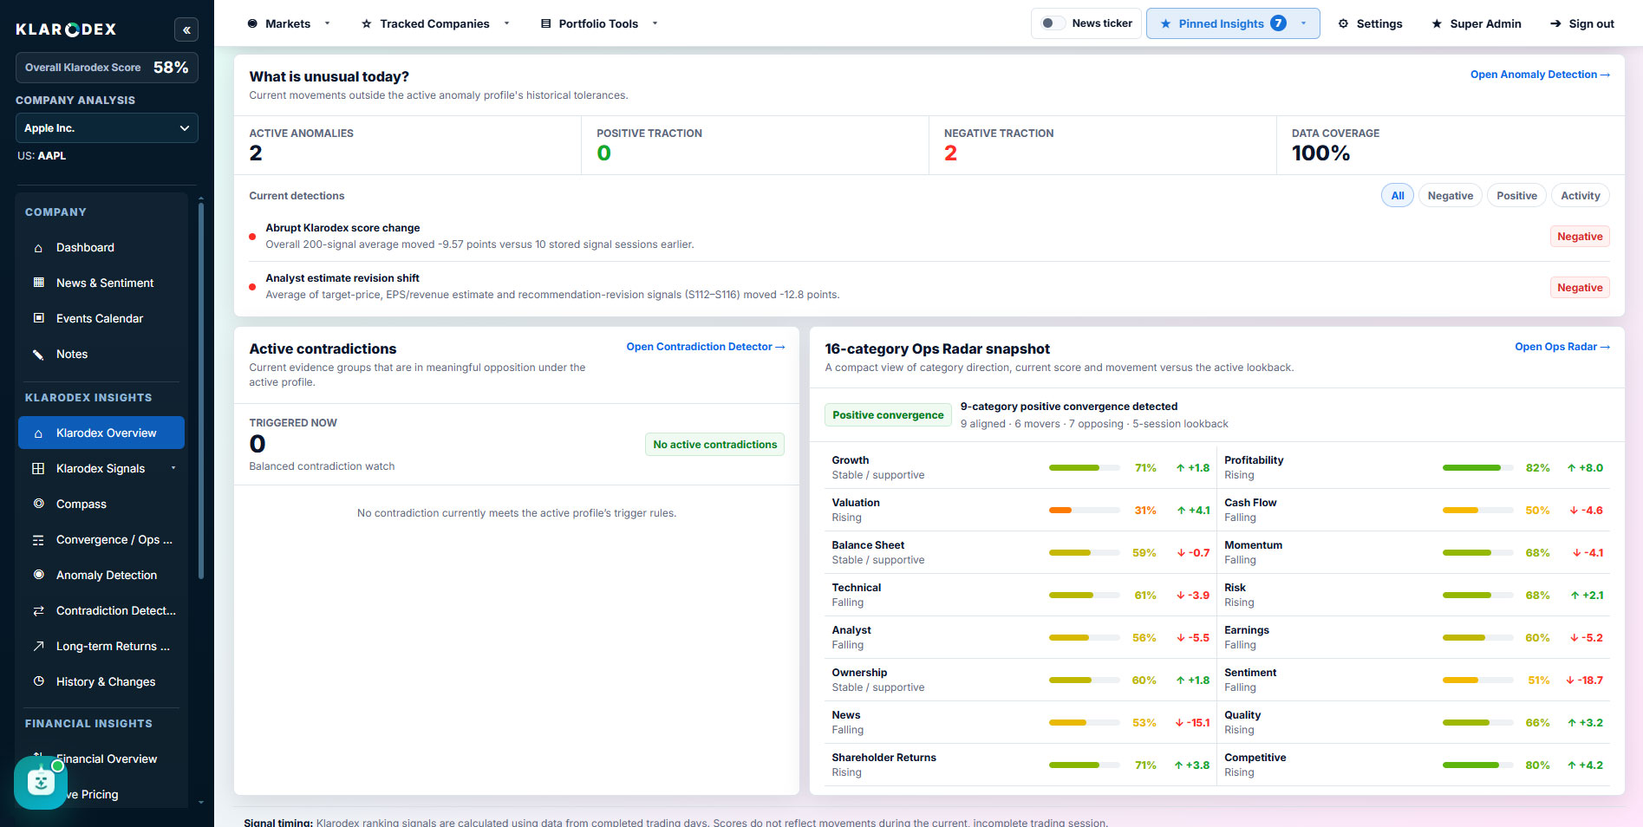Click the Events Calendar icon
This screenshot has width=1643, height=827.
click(38, 318)
